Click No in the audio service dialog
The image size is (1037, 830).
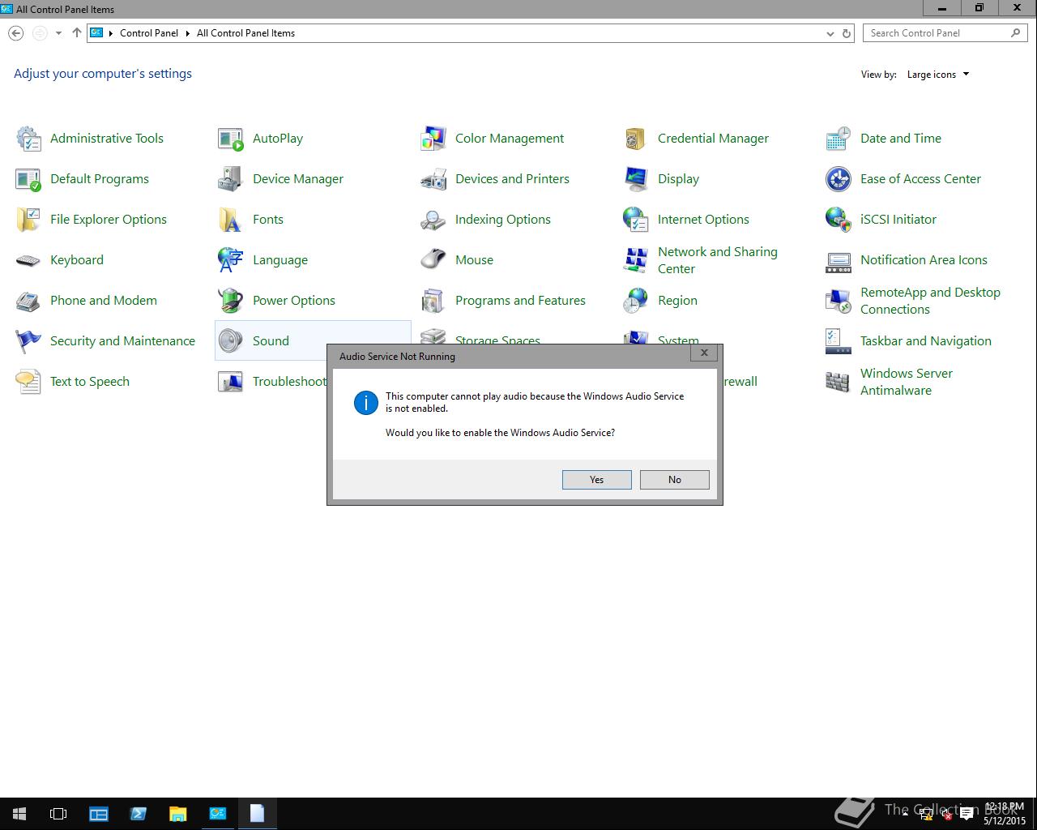pos(675,480)
